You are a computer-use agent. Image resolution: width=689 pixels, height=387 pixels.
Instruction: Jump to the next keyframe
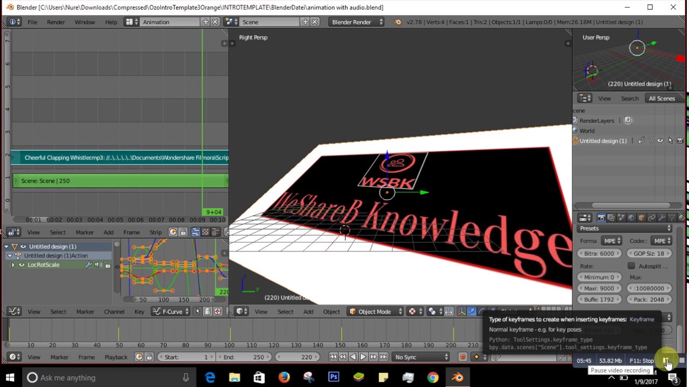pos(373,357)
